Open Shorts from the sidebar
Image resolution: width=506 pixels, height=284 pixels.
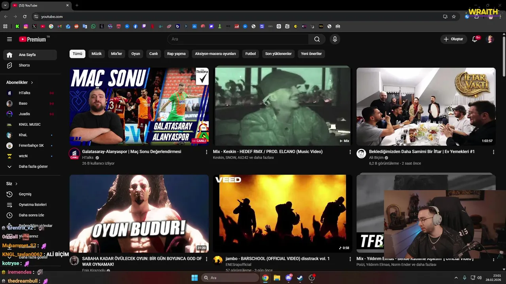pos(30,65)
